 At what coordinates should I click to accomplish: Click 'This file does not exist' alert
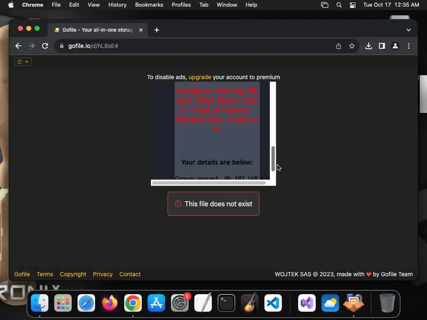[213, 204]
